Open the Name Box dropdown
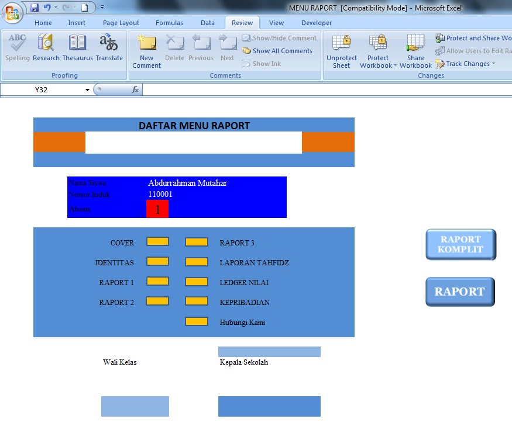Screen dimensions: 512x426 point(87,89)
